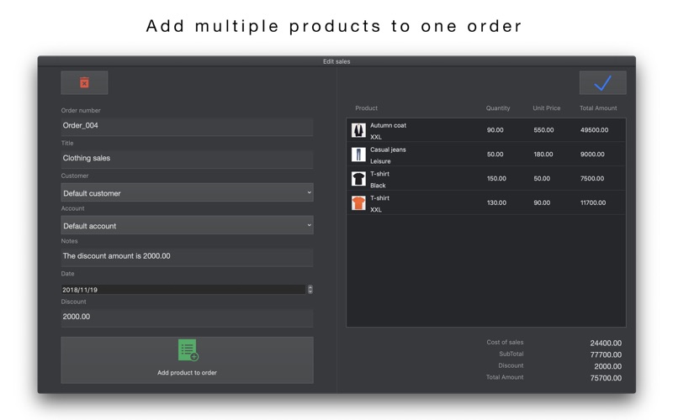
Task: Click the Casual jeans product thumbnail
Action: 358,155
